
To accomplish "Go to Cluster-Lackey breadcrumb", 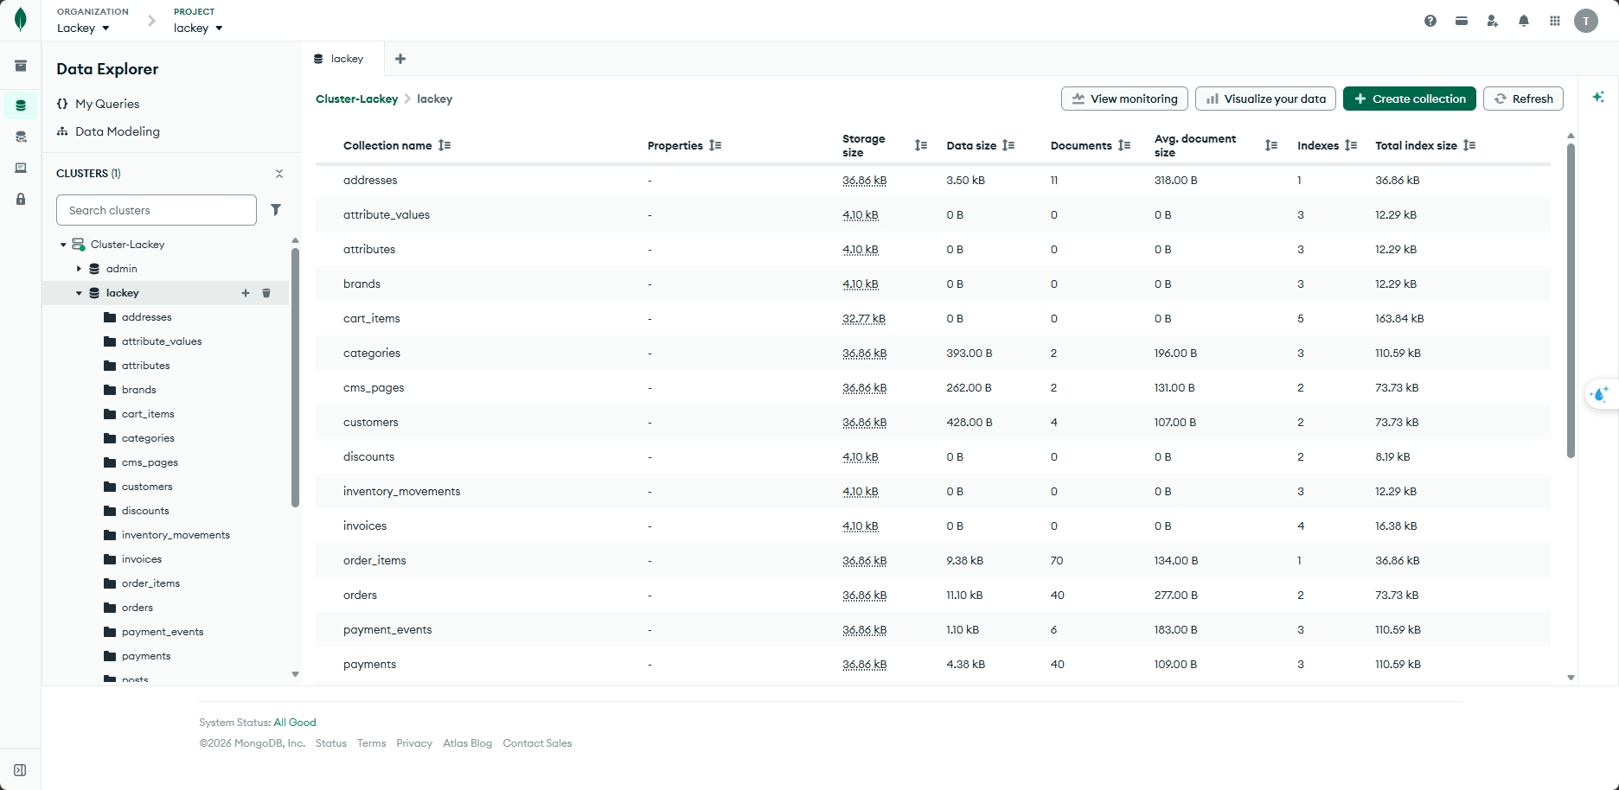I will [356, 99].
